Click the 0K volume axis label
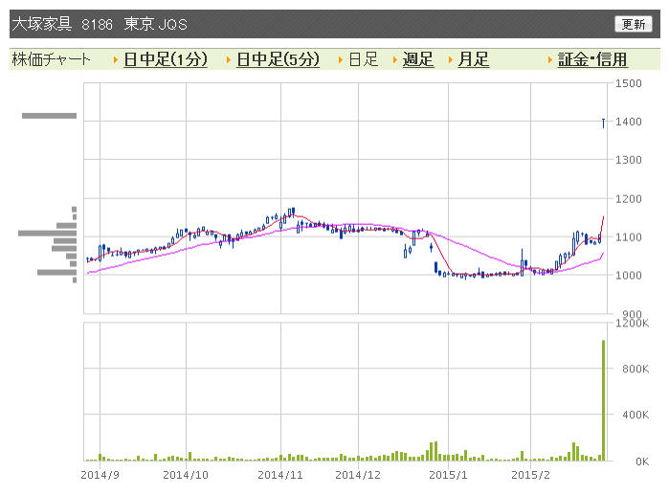 pos(642,461)
